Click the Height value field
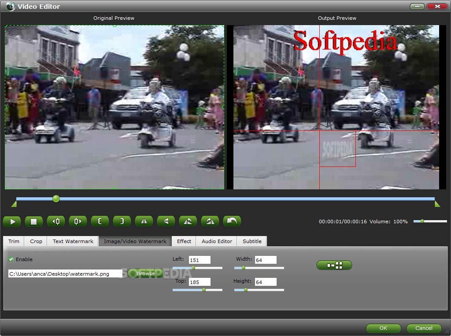Image resolution: width=451 pixels, height=336 pixels. [266, 282]
